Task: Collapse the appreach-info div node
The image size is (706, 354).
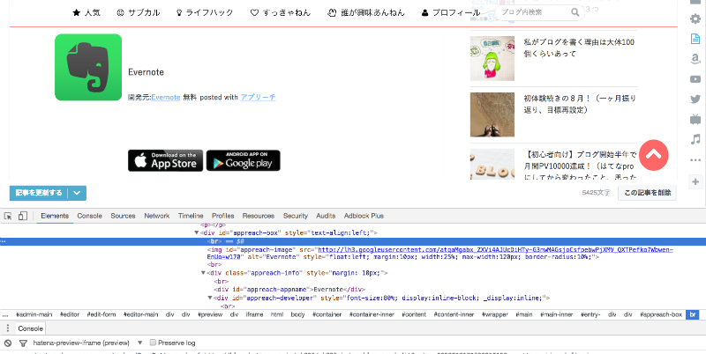Action: (x=203, y=273)
